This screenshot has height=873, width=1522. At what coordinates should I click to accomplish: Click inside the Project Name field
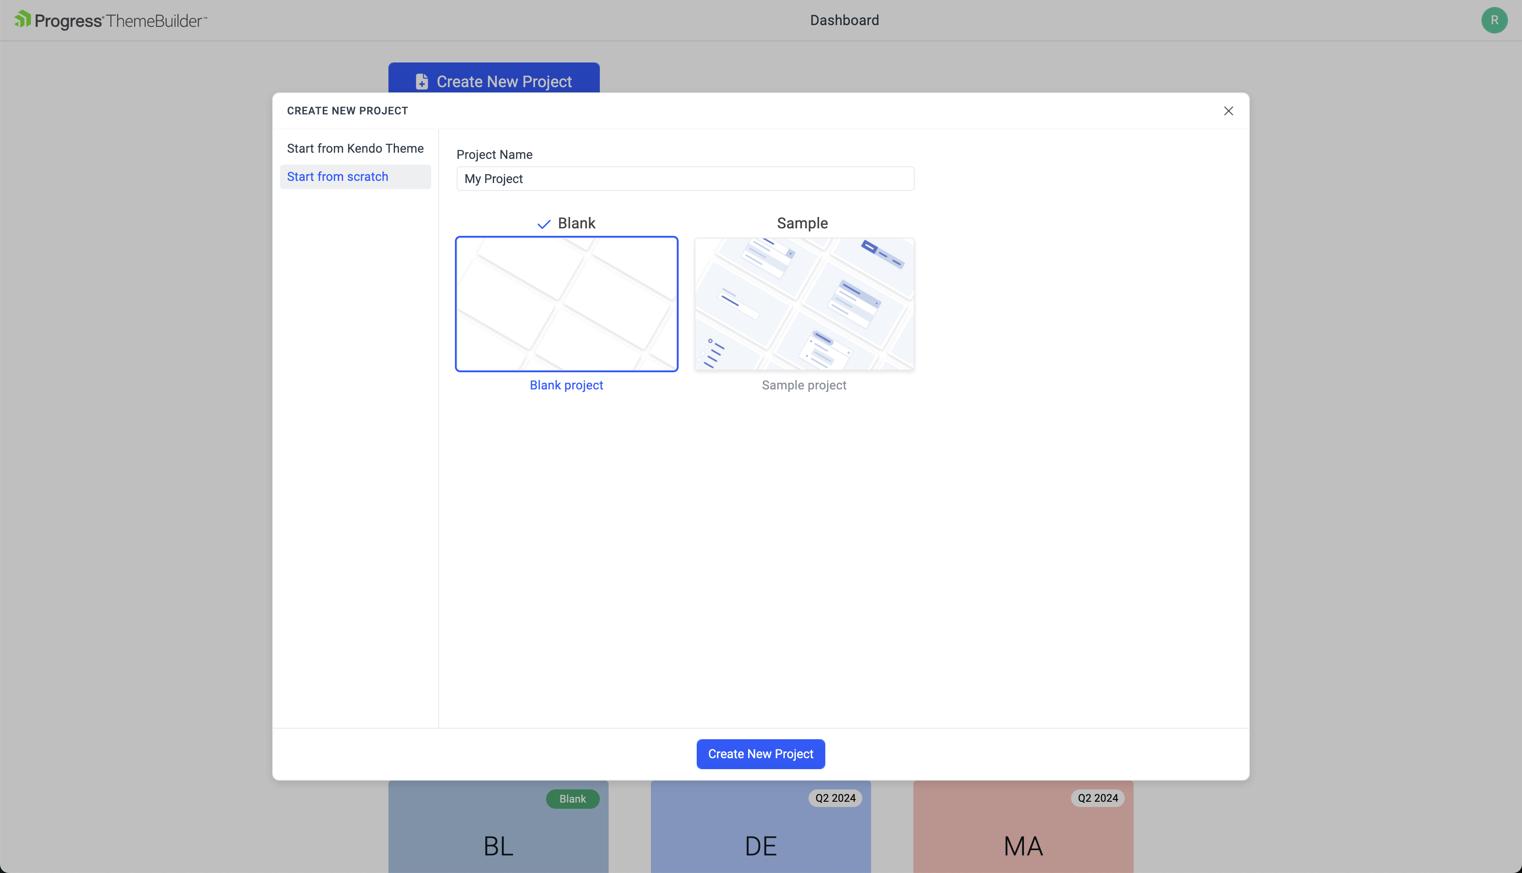(x=684, y=178)
